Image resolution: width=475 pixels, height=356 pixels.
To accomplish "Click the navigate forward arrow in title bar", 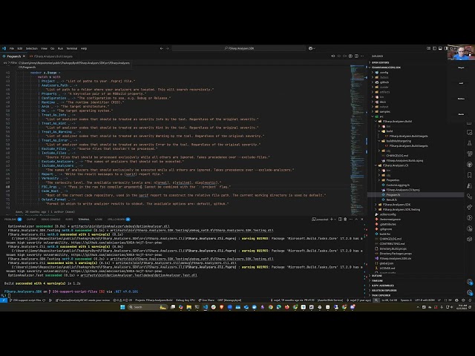I will (x=167, y=48).
